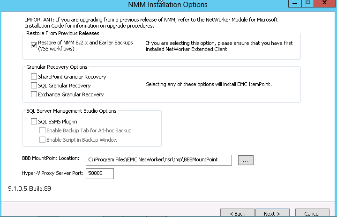Uncheck Restore of NMM 8.2.x and Earlier Backups

pyautogui.click(x=34, y=45)
